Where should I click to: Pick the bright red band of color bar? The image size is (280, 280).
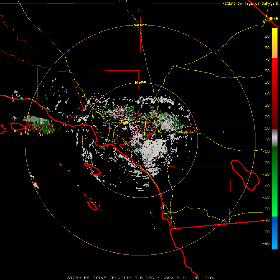tap(275, 65)
